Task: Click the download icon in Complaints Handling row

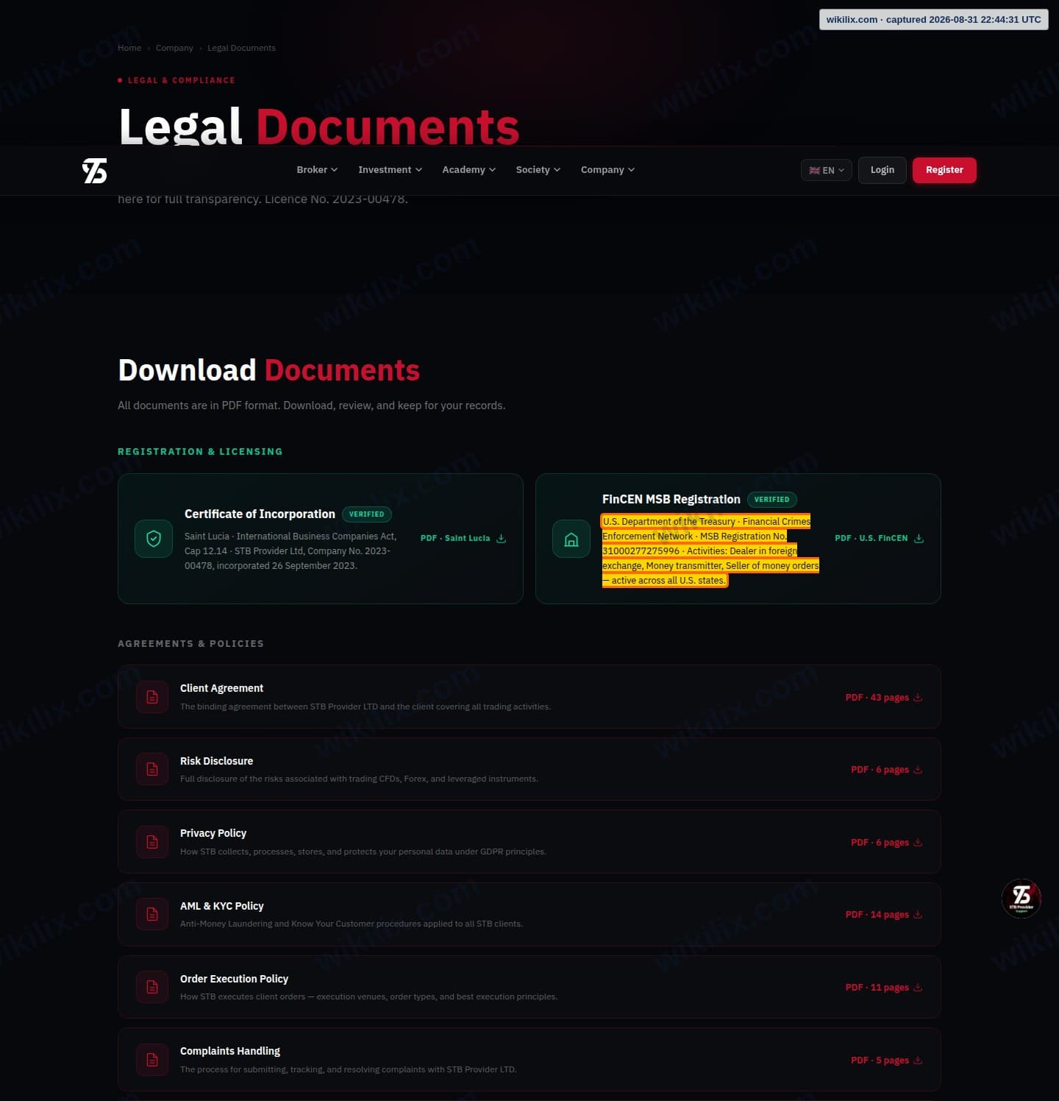Action: coord(918,1060)
